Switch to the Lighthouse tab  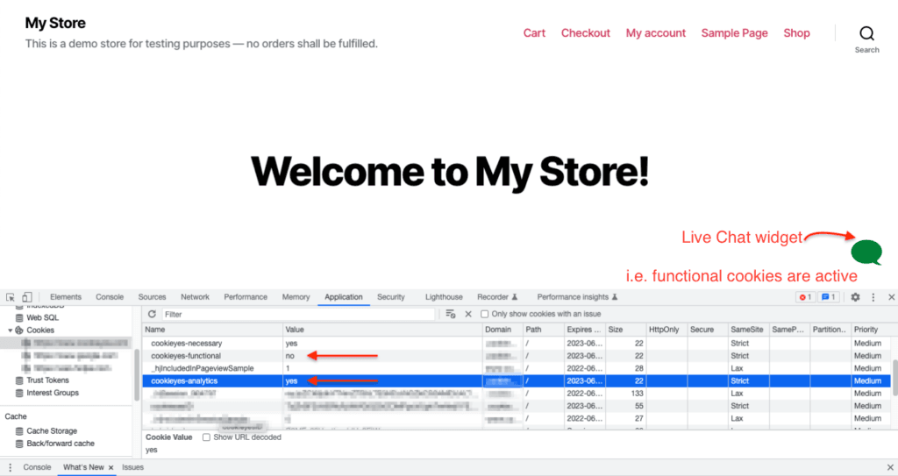(x=444, y=297)
